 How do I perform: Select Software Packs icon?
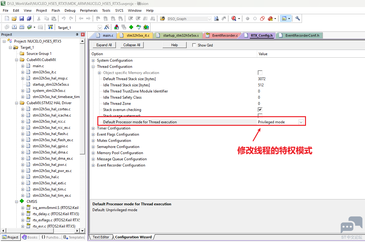[139, 27]
